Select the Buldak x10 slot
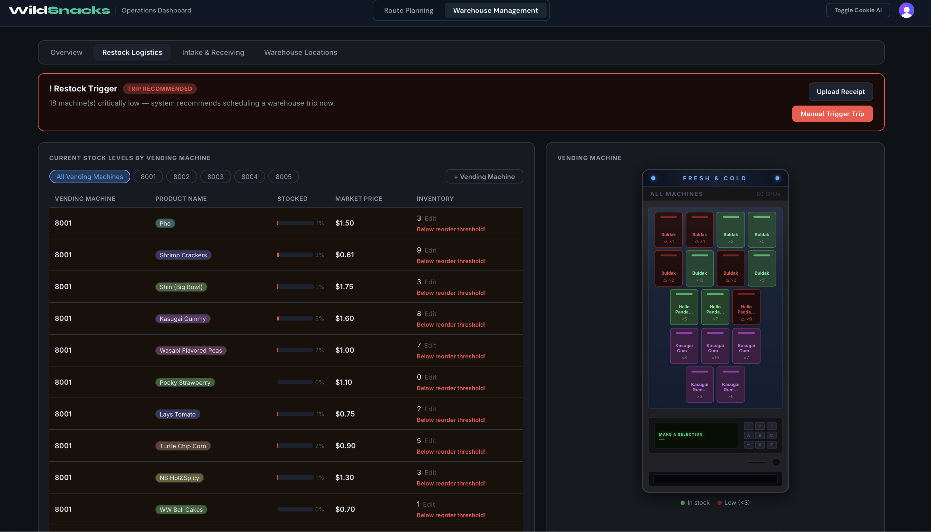Screen dimensions: 931x532 [699, 268]
